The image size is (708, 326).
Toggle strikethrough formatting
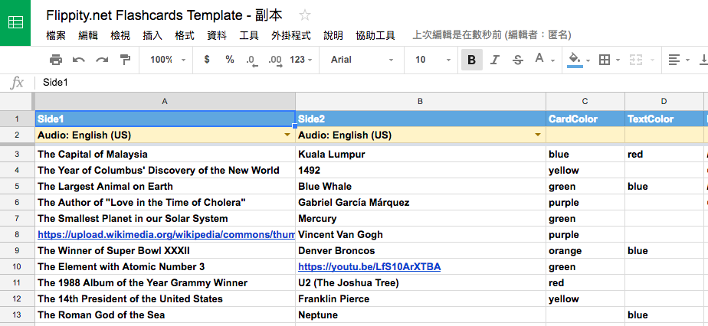517,60
